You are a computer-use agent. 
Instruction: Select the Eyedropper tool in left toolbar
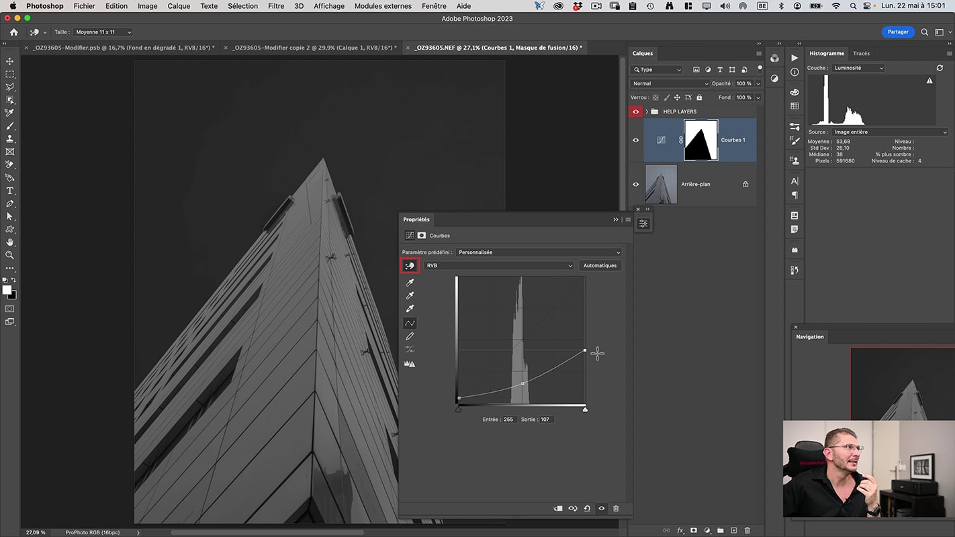click(10, 113)
